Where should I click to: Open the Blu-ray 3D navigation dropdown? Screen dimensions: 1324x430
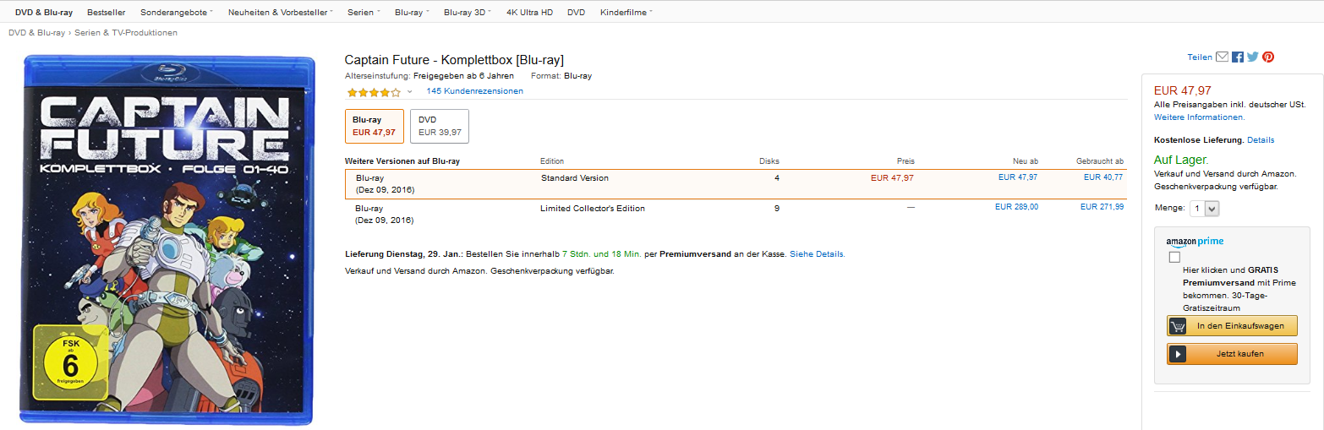(468, 12)
